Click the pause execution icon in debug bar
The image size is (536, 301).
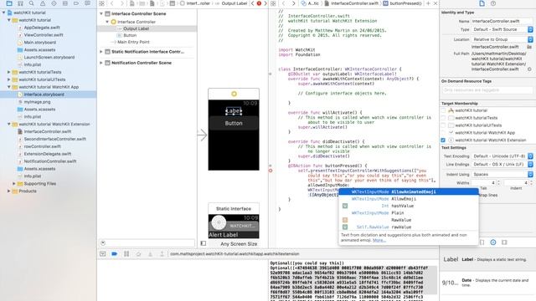[126, 254]
